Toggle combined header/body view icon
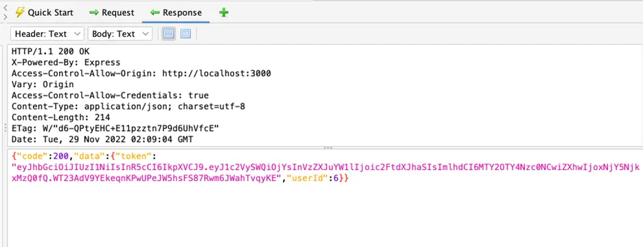The image size is (643, 247). pos(185,34)
